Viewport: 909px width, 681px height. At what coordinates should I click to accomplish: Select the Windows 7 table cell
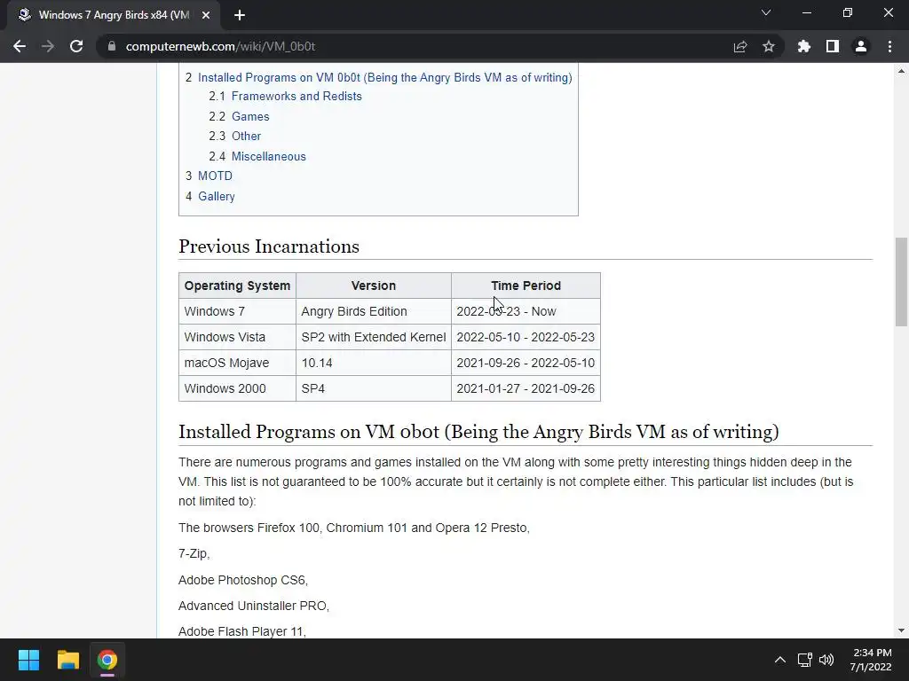237,311
